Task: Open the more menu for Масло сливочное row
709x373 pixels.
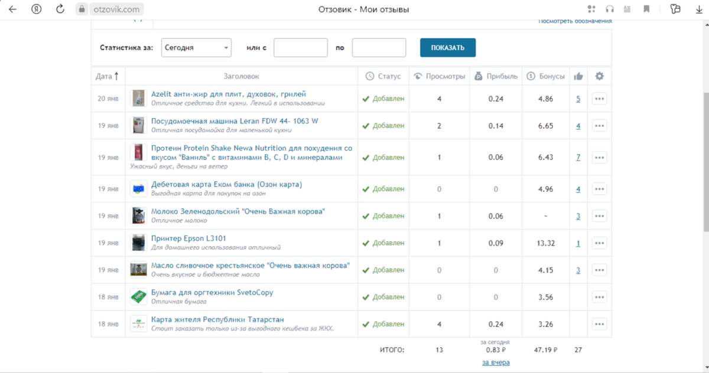Action: 599,270
